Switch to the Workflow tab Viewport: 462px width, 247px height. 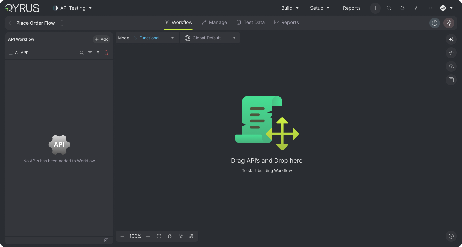click(179, 22)
